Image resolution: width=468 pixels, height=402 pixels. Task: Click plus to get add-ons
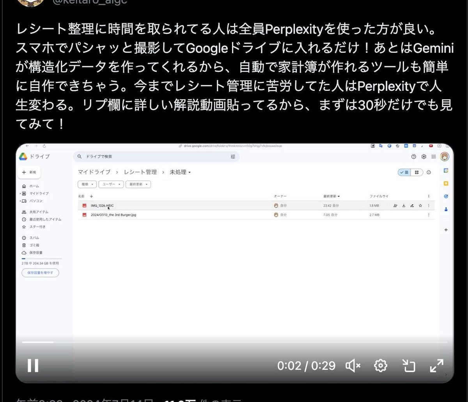(x=446, y=230)
